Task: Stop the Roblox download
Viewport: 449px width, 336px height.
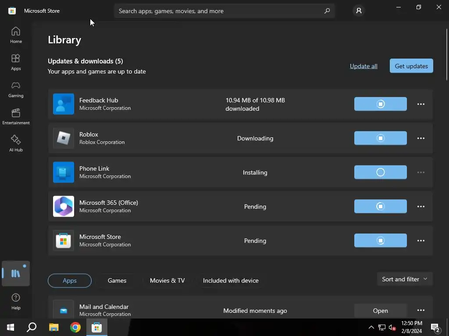Action: point(380,138)
